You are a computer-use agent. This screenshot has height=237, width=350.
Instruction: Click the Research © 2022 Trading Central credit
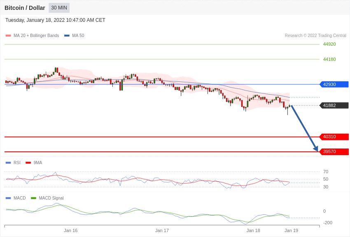pyautogui.click(x=315, y=35)
